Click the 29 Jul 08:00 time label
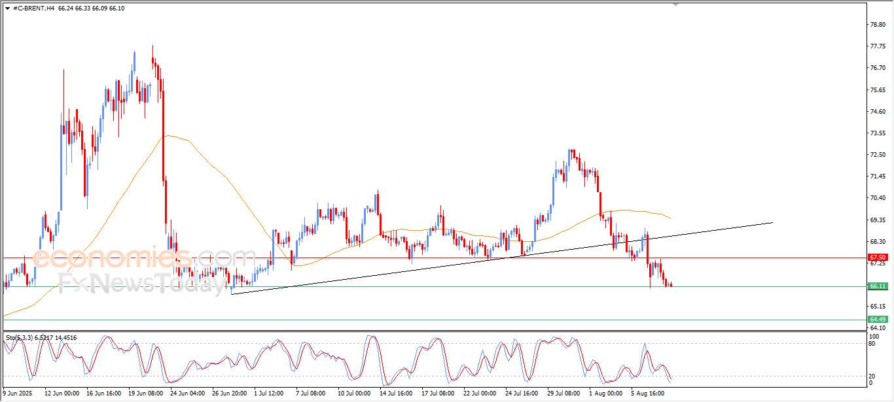 coord(564,394)
